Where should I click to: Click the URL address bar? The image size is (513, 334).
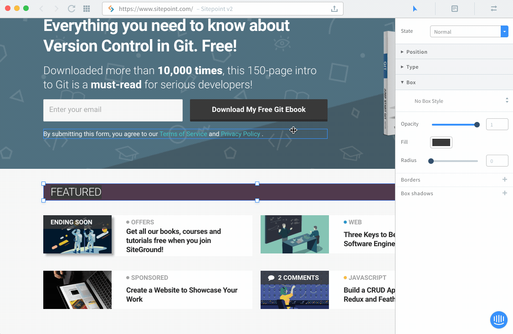(x=222, y=9)
